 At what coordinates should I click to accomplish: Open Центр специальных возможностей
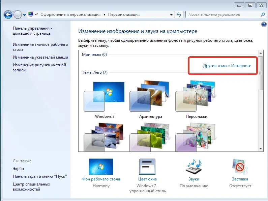[31, 187]
